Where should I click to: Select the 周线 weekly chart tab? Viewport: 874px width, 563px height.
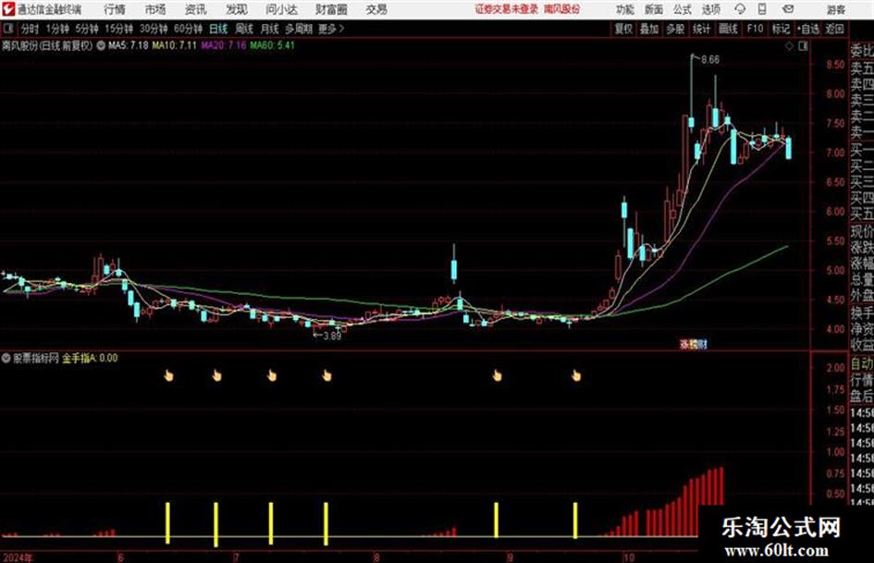(244, 29)
